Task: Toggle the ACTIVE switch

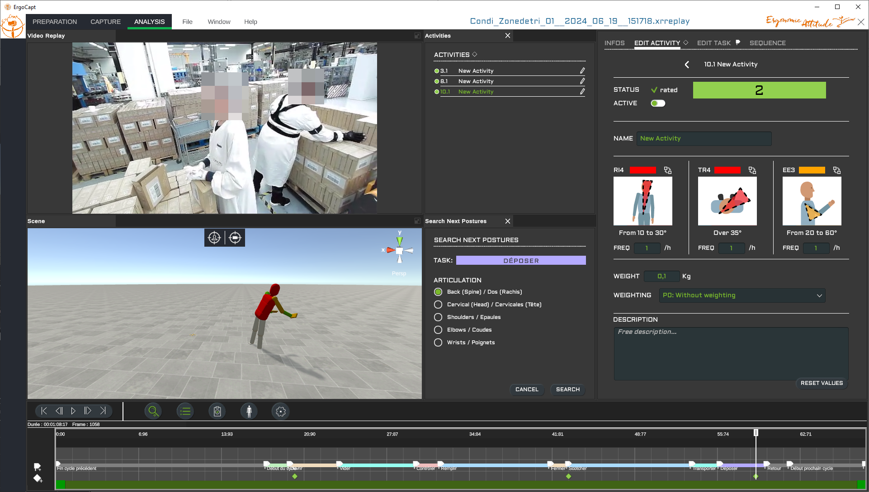Action: [658, 103]
